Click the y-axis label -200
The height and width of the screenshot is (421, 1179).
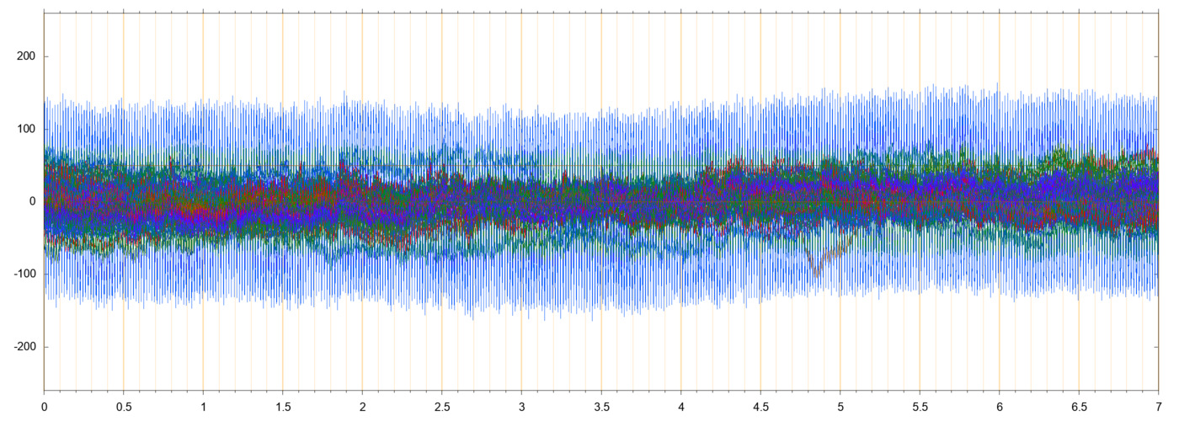[x=26, y=347]
